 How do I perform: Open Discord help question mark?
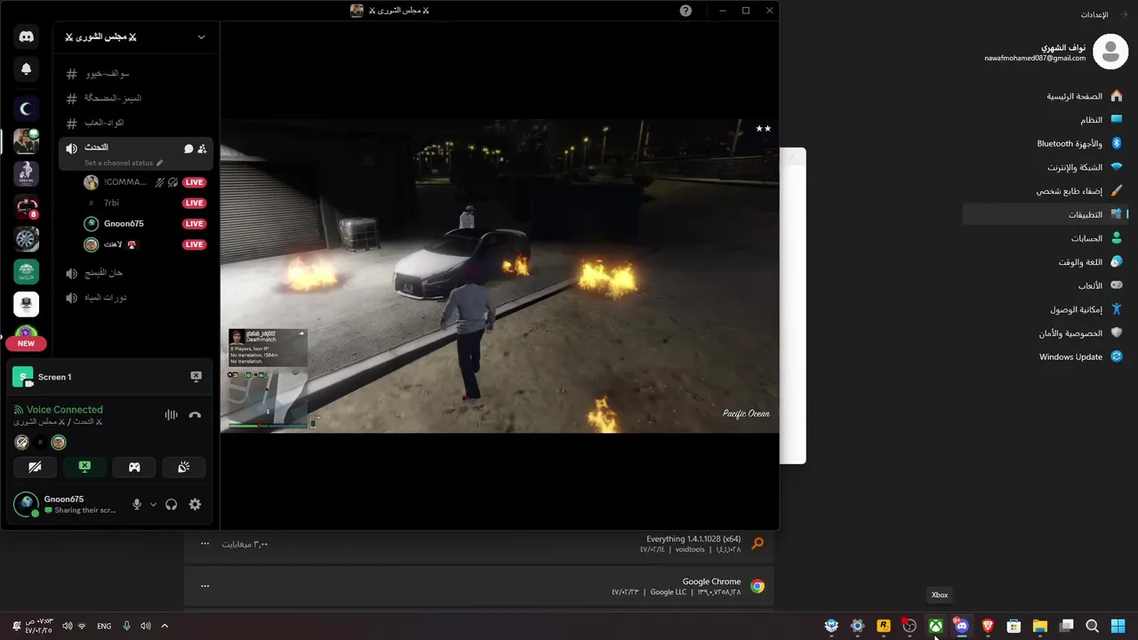(685, 11)
